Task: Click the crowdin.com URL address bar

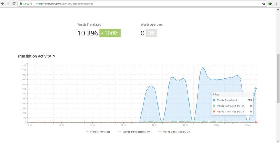Action: (x=142, y=4)
